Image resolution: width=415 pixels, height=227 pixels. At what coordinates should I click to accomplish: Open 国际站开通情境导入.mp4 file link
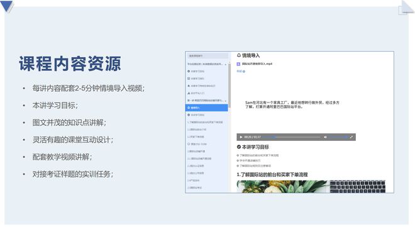257,64
